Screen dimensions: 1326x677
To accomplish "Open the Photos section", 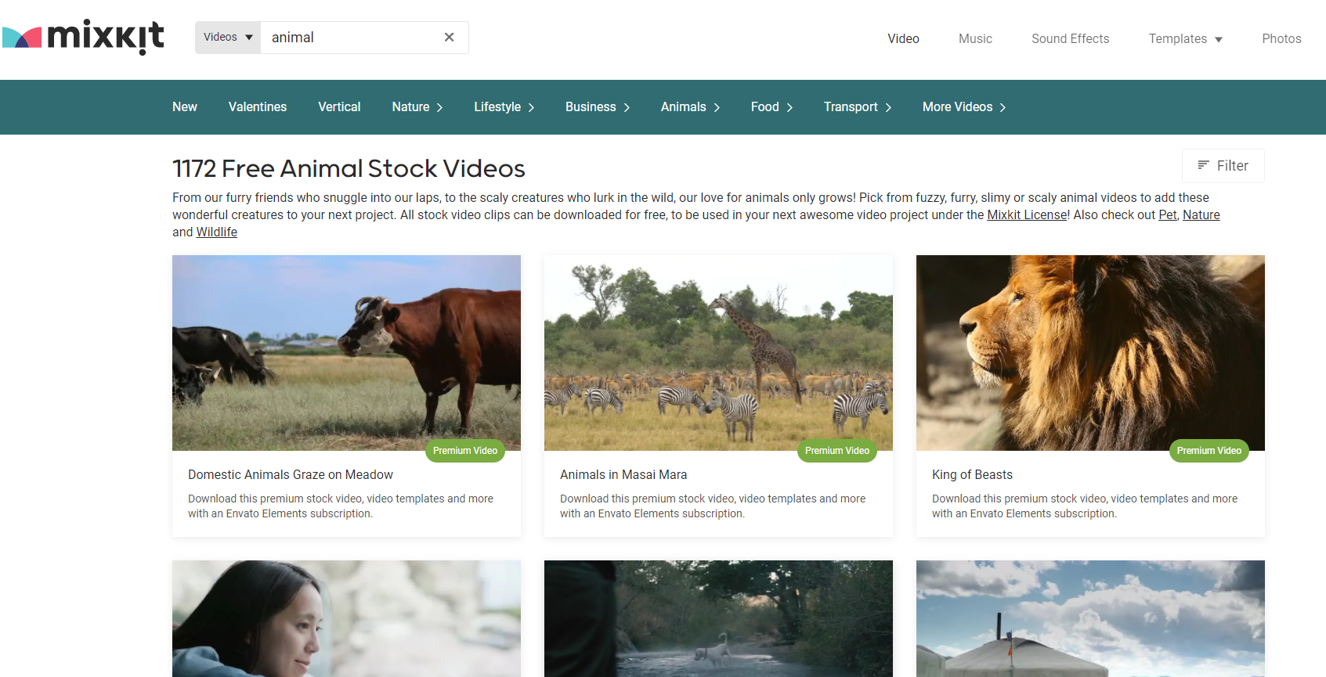I will (1281, 38).
